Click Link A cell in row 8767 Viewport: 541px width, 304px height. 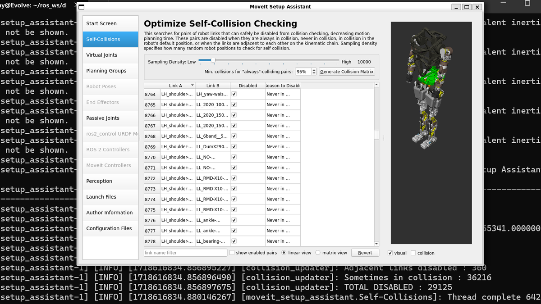[178, 126]
